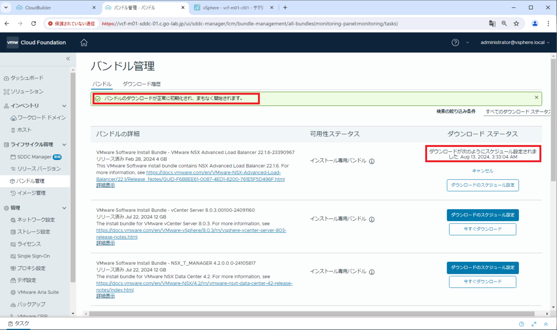
Task: Switch to the ダウンロード履歴 tab
Action: pos(141,84)
